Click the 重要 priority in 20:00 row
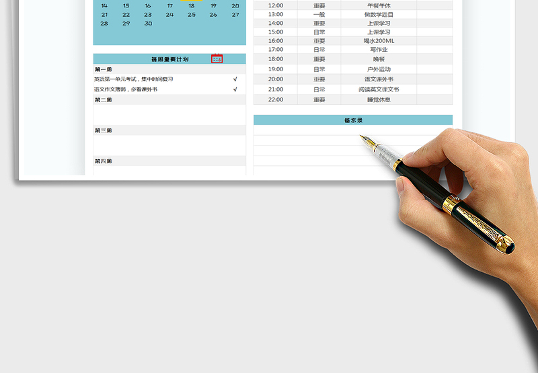 [319, 79]
